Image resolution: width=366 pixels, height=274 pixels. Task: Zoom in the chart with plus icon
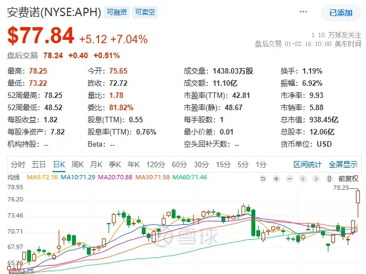[x=276, y=179]
